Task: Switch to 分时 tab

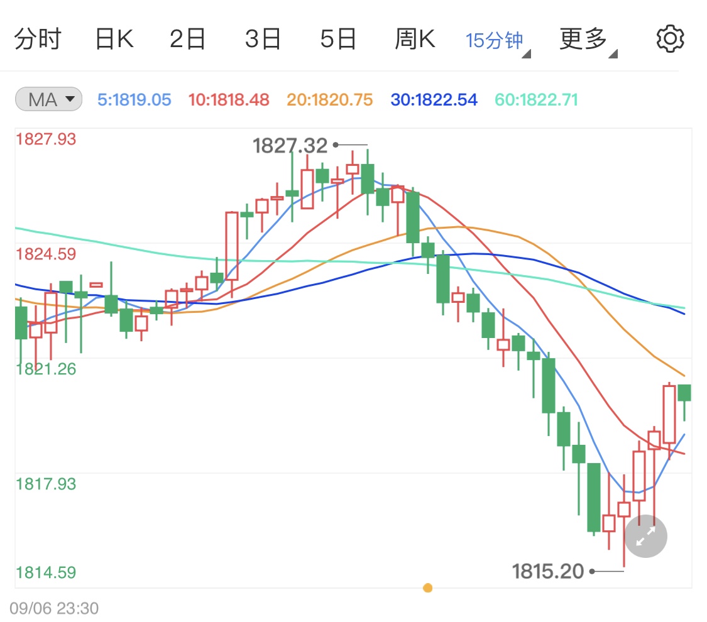Action: (x=38, y=39)
